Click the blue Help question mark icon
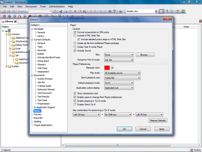Screen dimensions: 202x152 point(121,11)
